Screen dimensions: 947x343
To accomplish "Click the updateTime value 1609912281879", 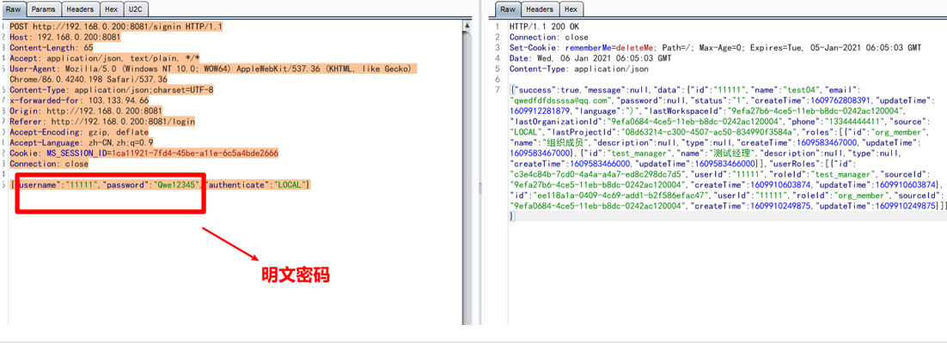I will point(541,111).
